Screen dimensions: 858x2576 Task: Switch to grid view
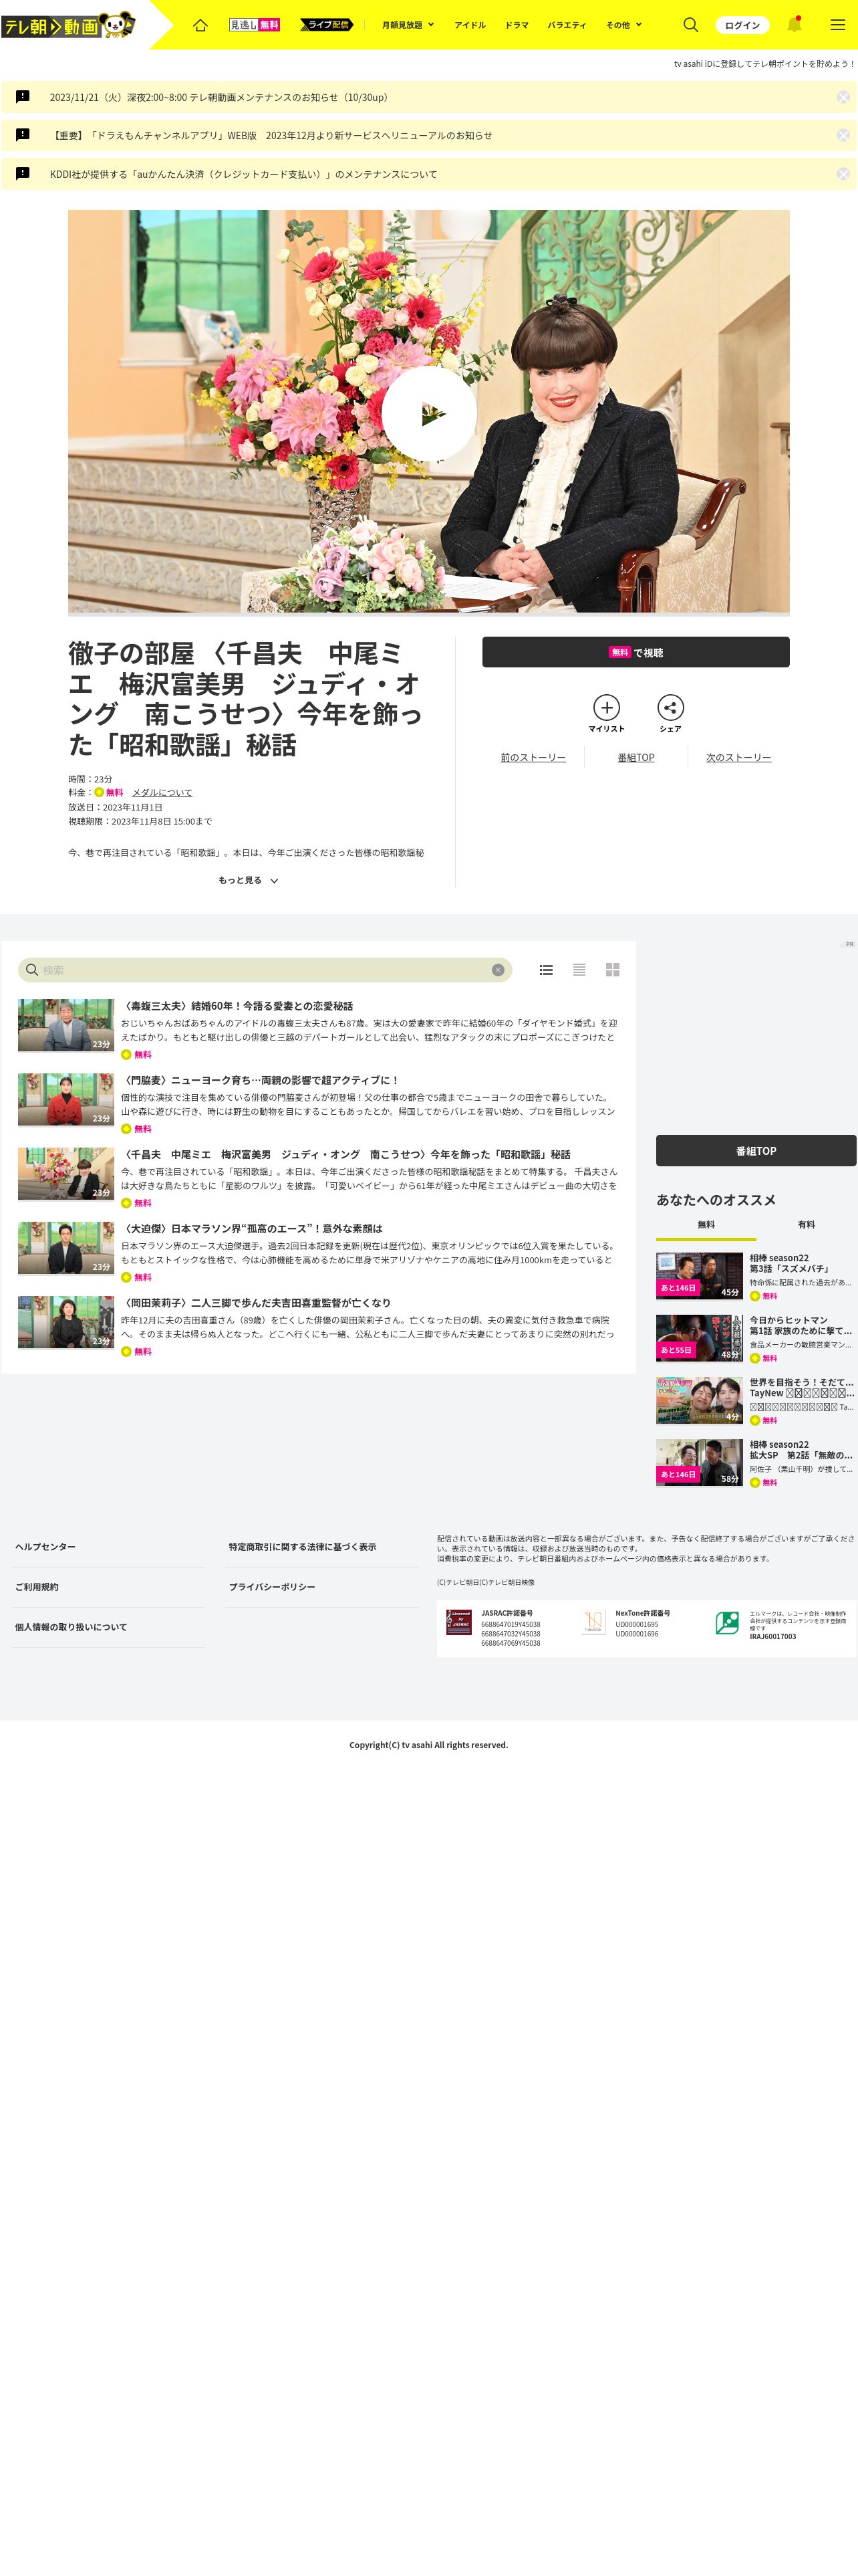[x=612, y=970]
